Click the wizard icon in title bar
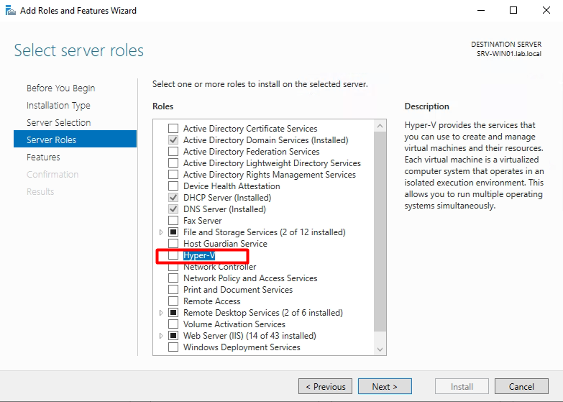This screenshot has height=402, width=563. coord(9,10)
